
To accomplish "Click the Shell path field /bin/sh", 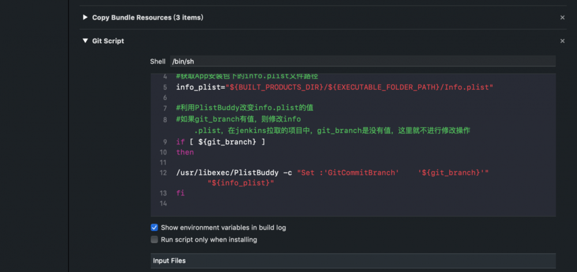I will pos(362,61).
